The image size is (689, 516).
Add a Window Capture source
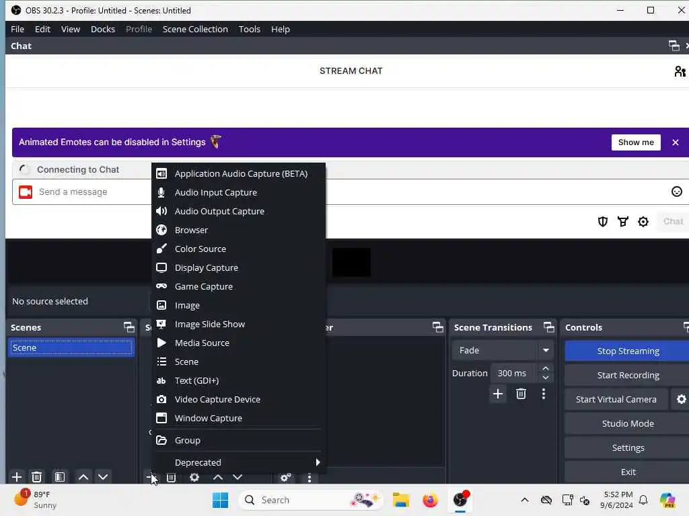238,419
